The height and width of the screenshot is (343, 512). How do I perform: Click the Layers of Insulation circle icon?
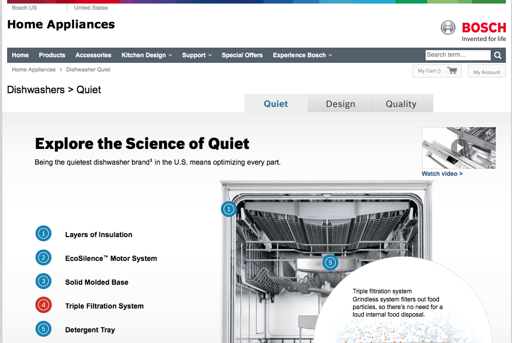(43, 234)
